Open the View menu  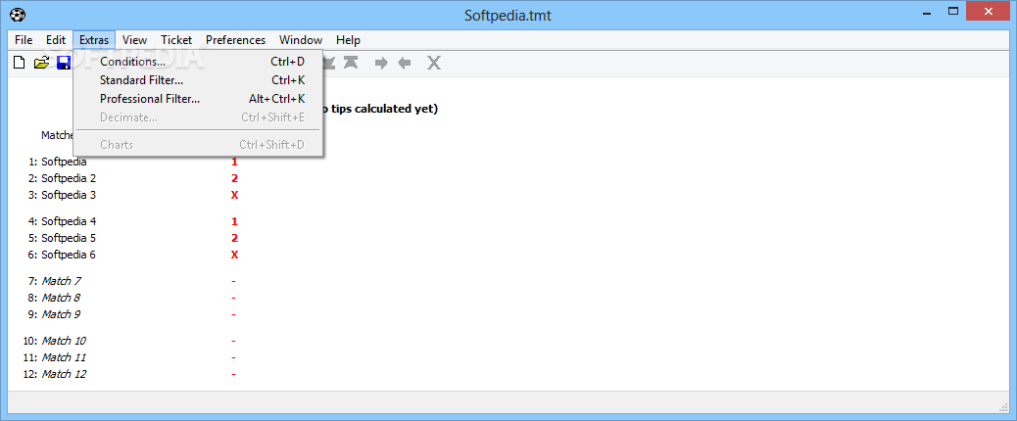coord(134,40)
